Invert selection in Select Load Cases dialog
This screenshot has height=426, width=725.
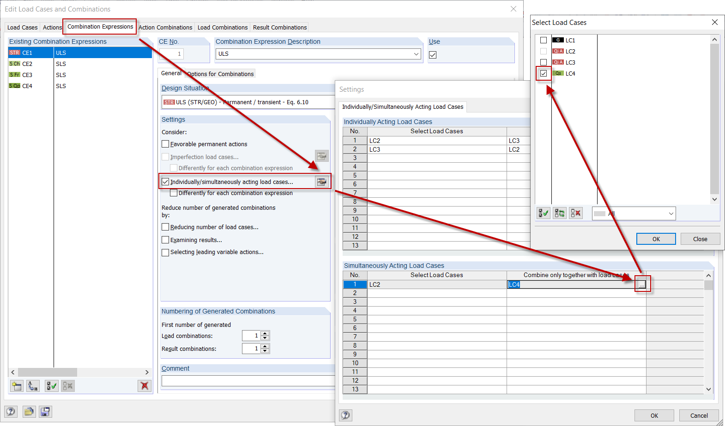(x=560, y=213)
